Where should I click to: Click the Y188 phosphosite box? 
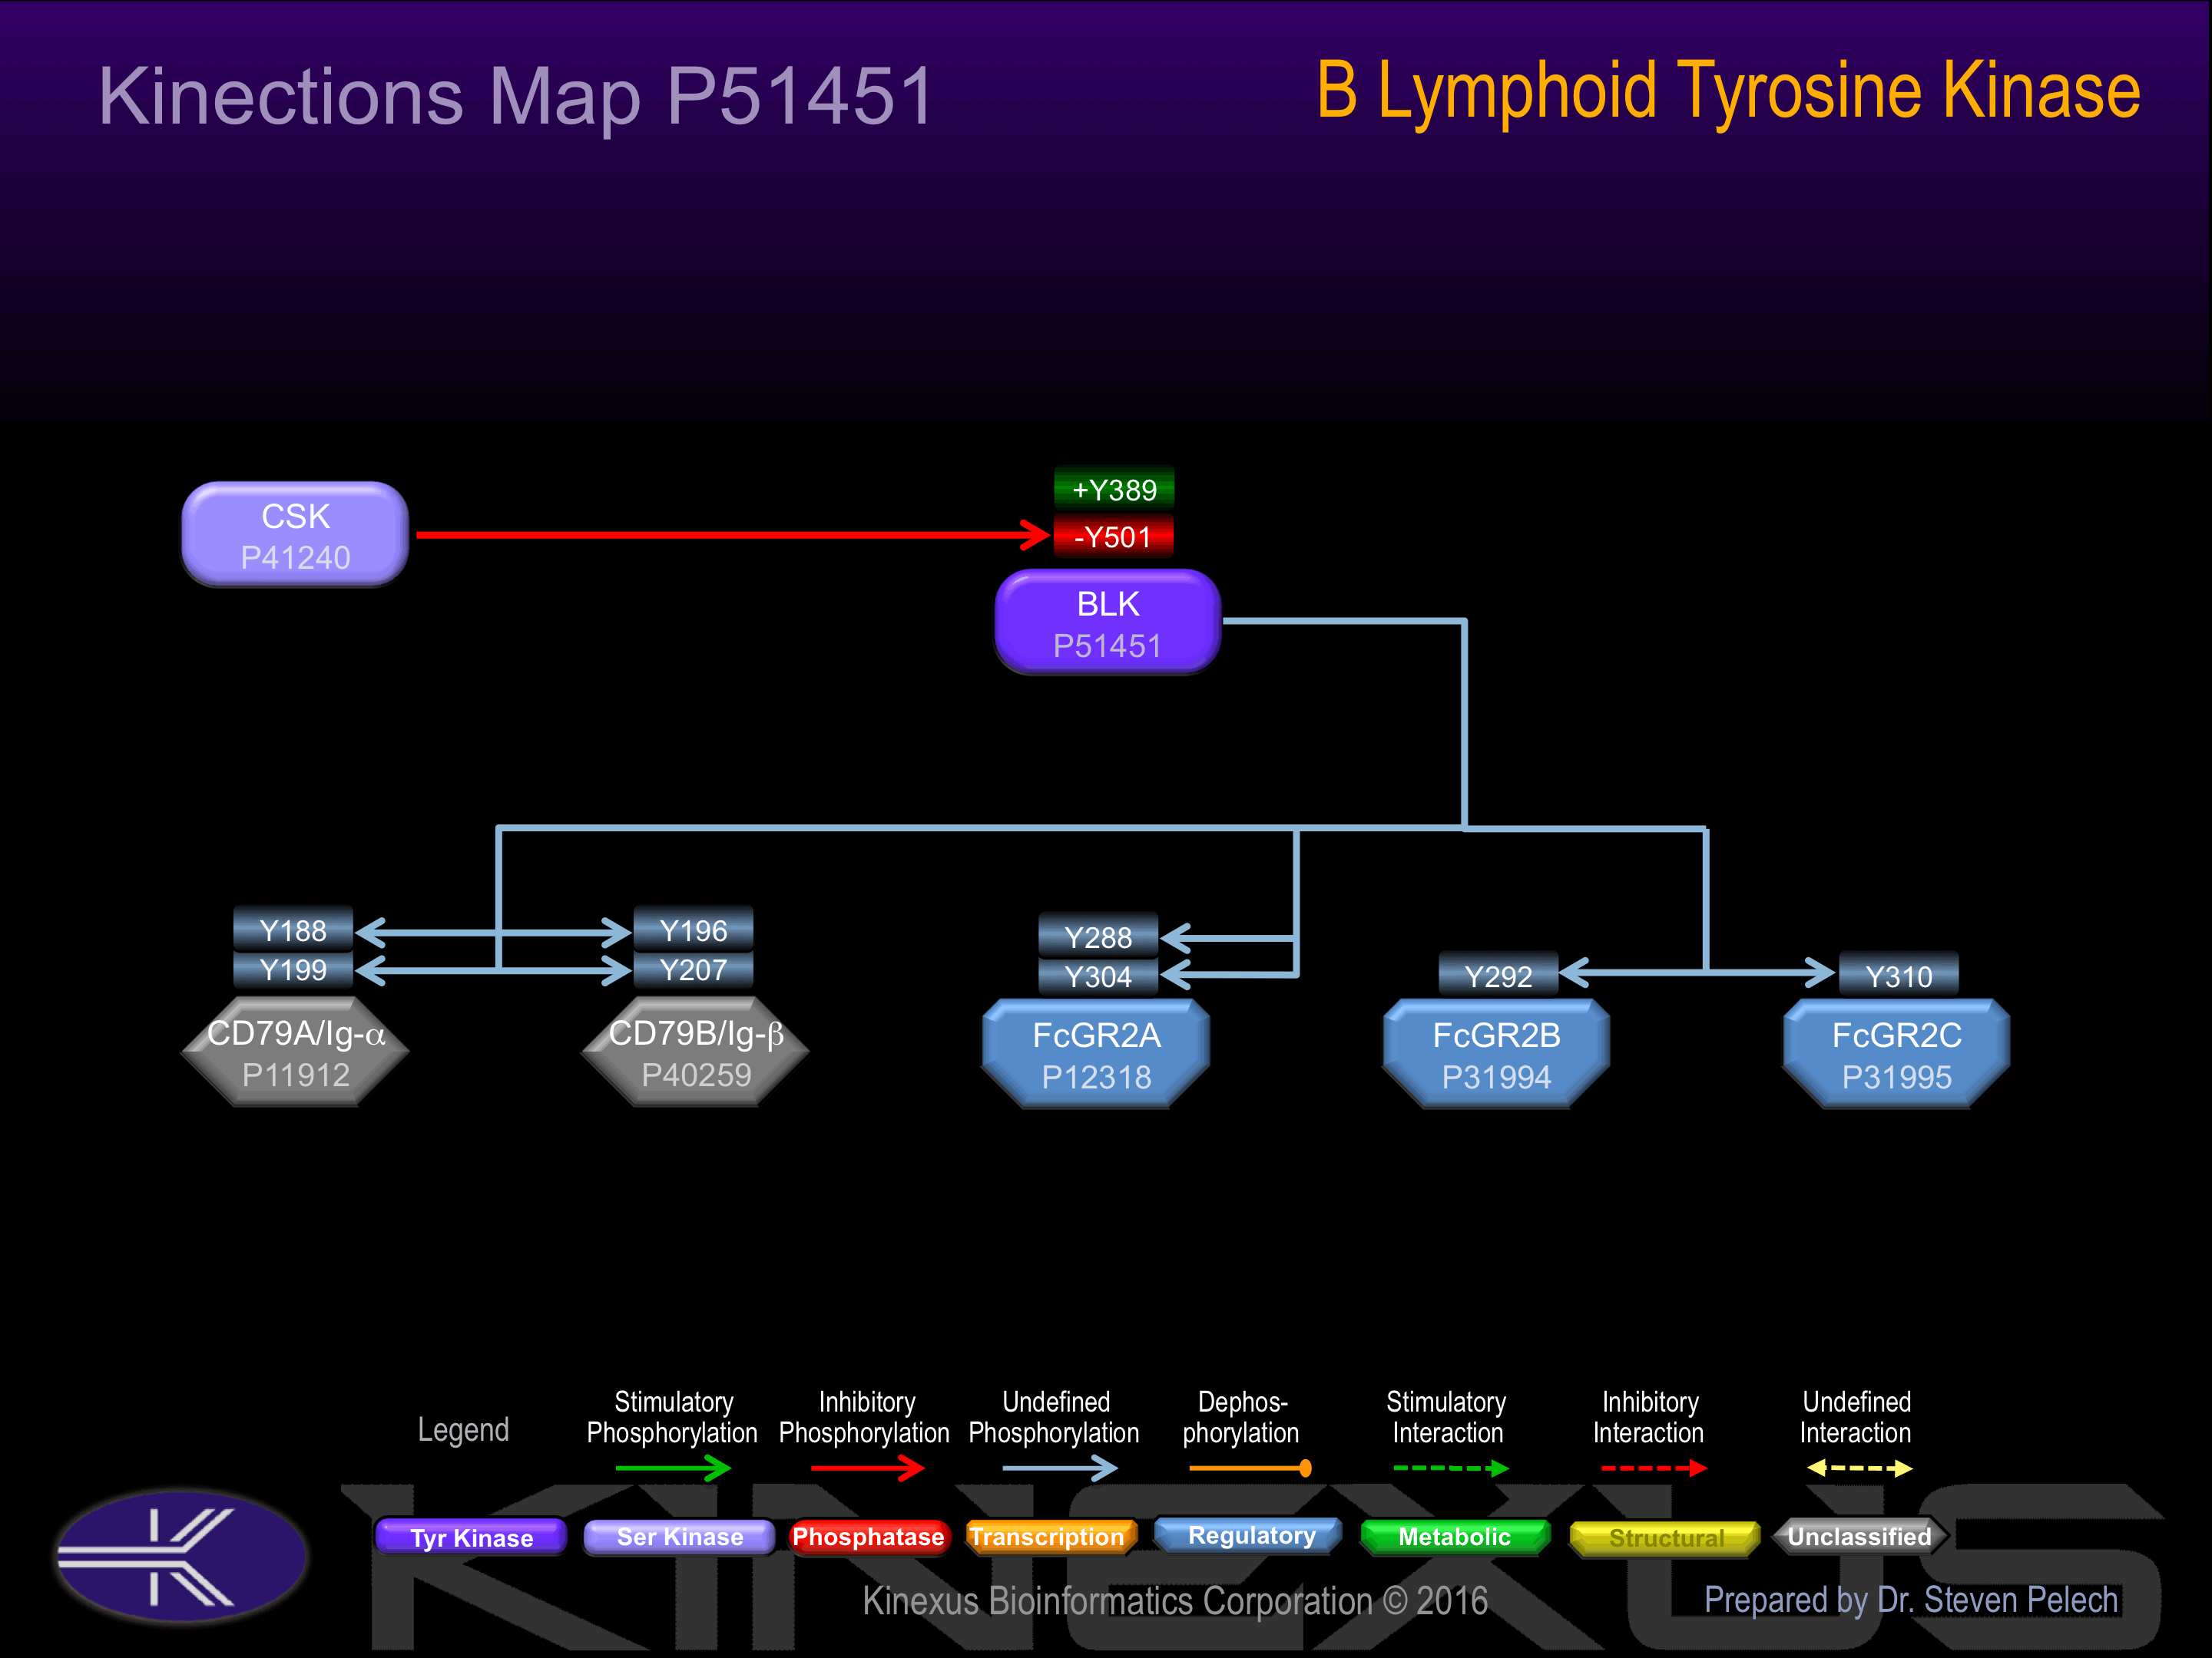point(293,930)
